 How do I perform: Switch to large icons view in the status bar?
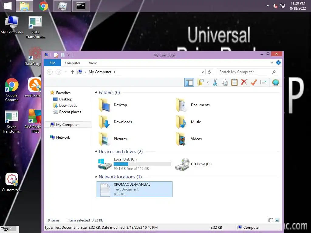[277, 220]
